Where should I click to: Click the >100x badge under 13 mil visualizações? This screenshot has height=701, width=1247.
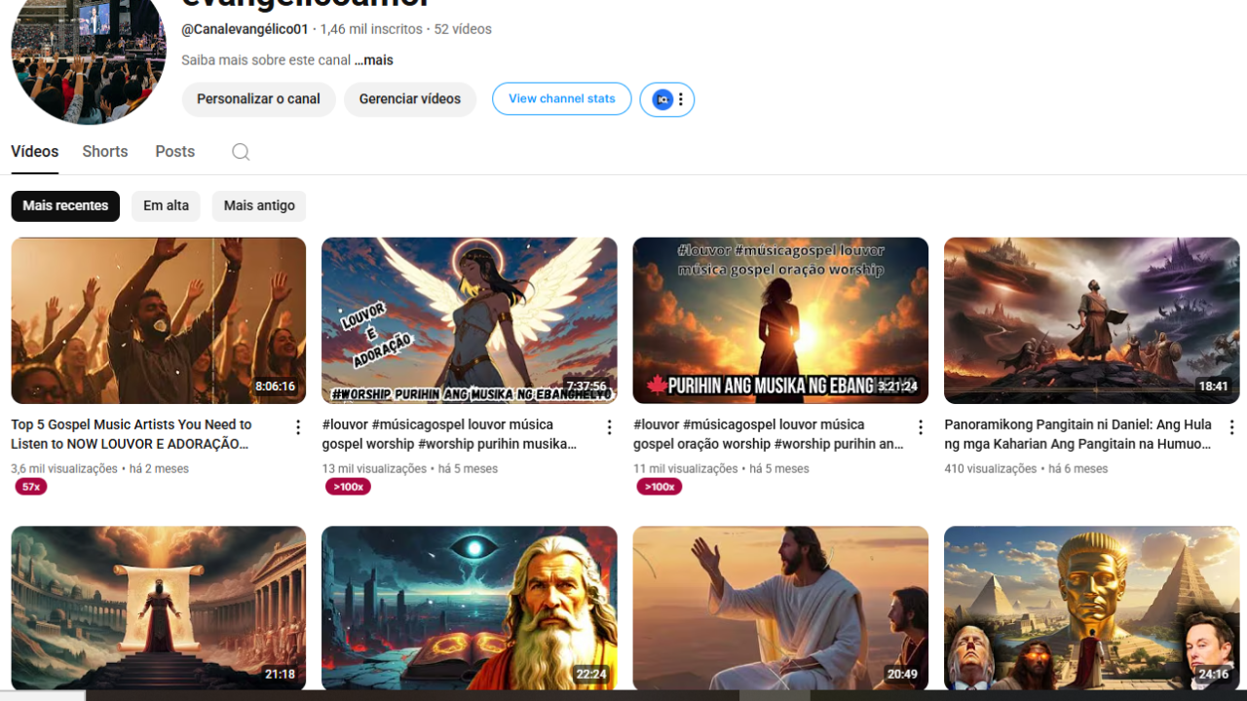[348, 487]
